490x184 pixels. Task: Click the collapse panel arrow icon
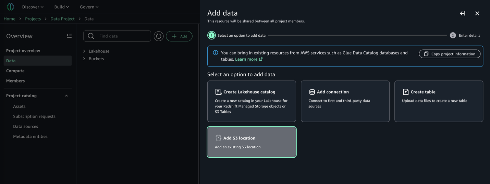(x=463, y=13)
